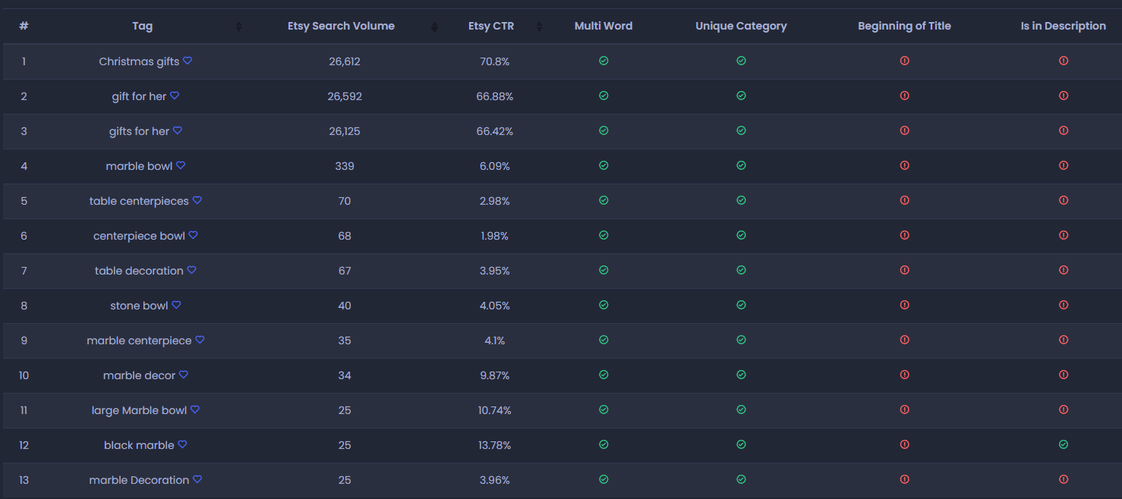
Task: Click 'Beginning of Title' column header
Action: pos(904,26)
